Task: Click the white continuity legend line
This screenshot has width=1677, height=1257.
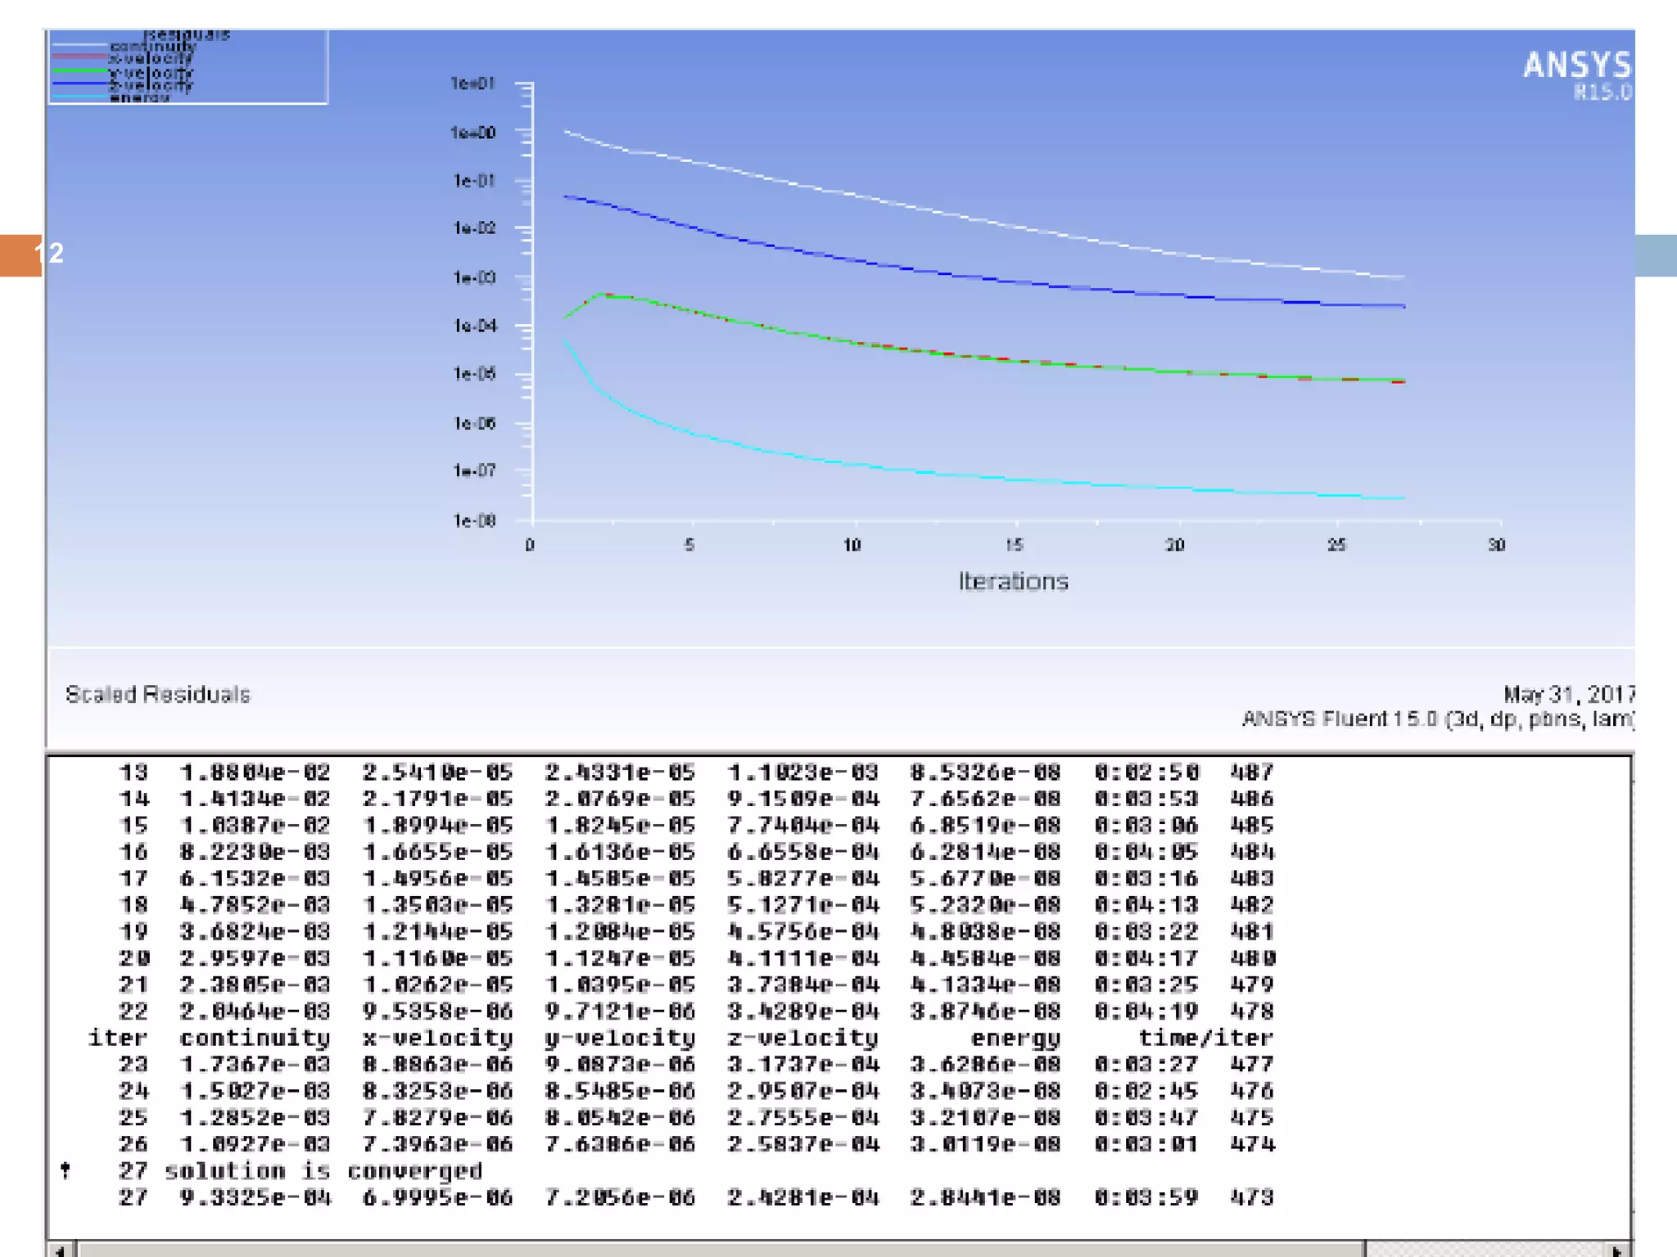Action: (79, 45)
